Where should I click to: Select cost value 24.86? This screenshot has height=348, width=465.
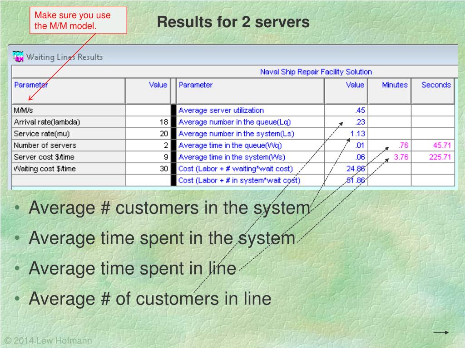[356, 169]
